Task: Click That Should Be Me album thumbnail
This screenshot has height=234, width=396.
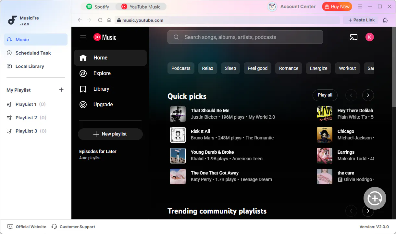Action: click(x=178, y=114)
